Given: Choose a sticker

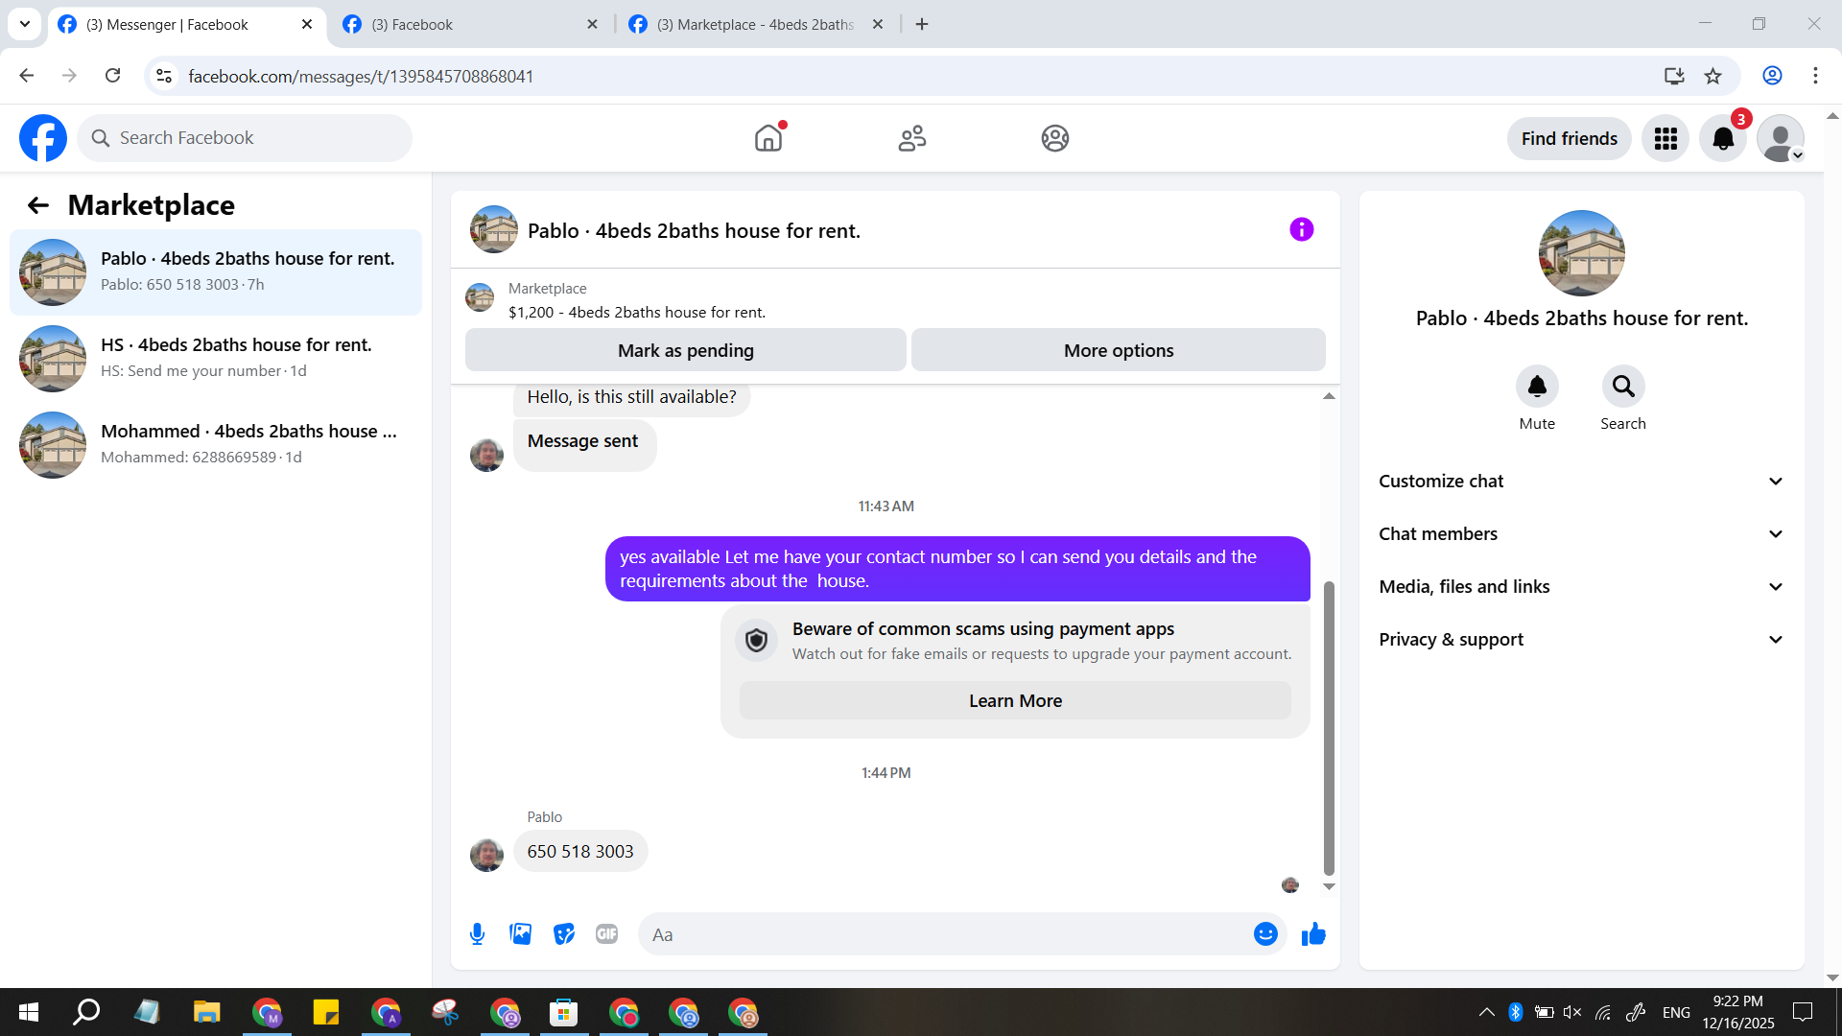Looking at the screenshot, I should point(564,934).
